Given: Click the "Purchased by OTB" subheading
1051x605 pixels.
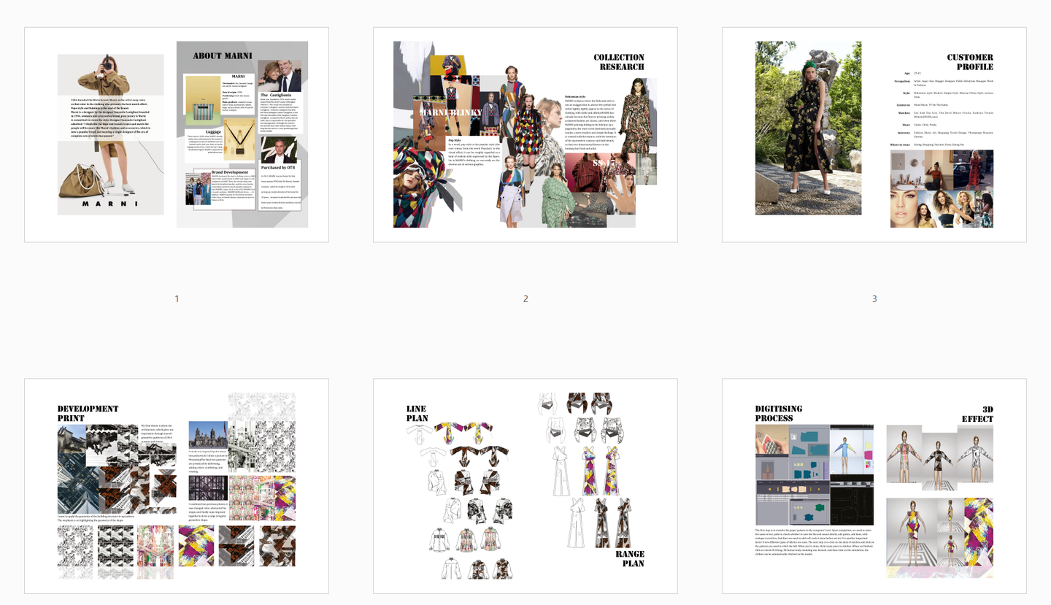Looking at the screenshot, I should click(278, 168).
